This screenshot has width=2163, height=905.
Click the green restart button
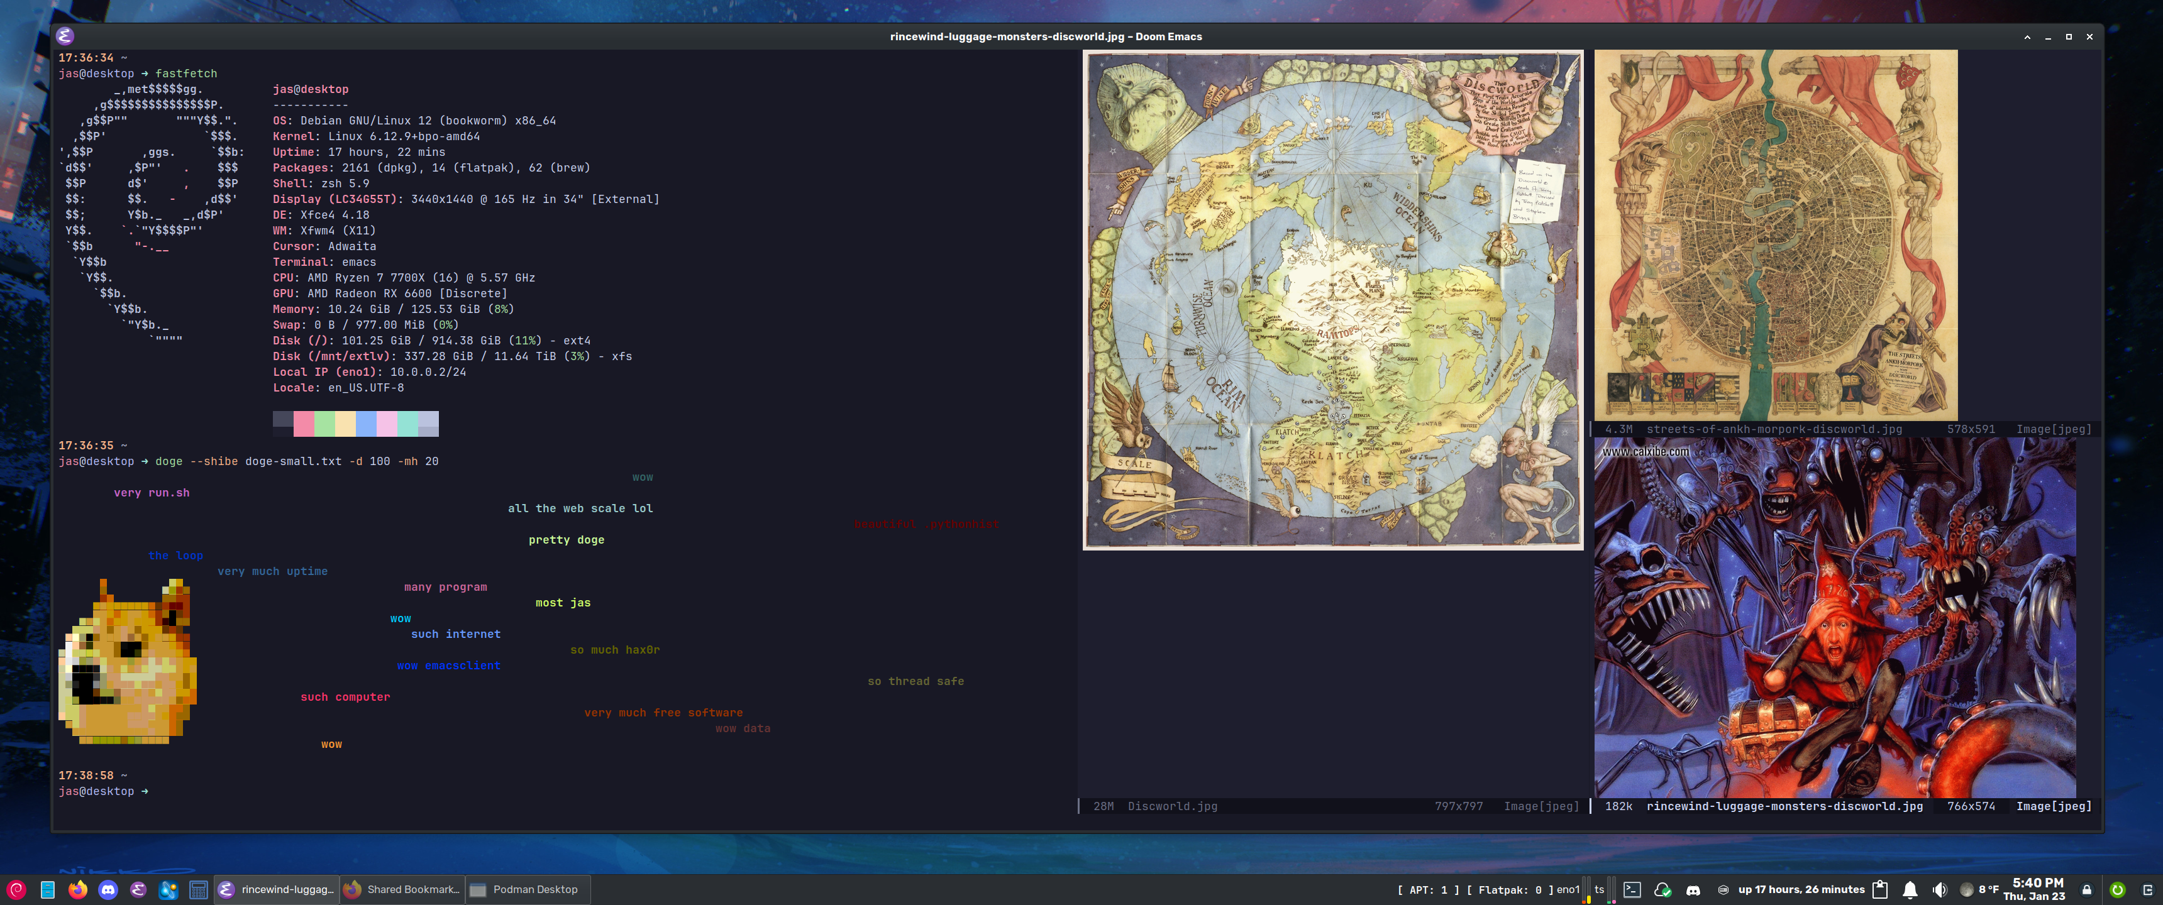click(2117, 890)
